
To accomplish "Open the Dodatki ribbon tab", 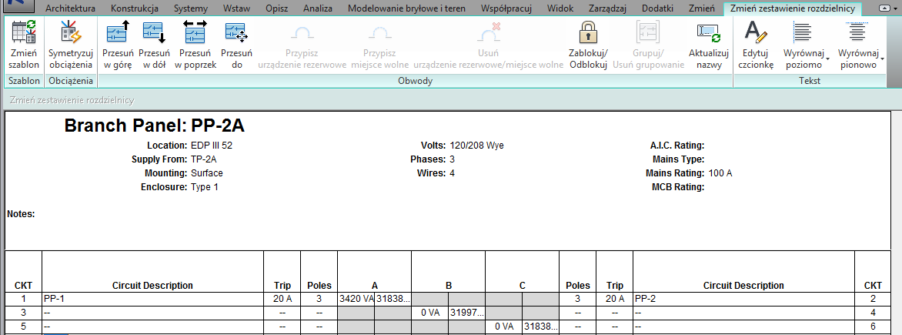I will click(x=657, y=8).
